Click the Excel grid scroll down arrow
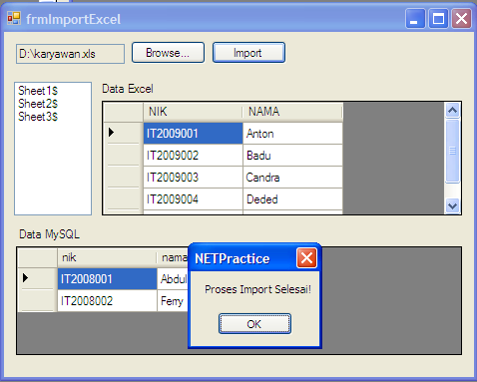The height and width of the screenshot is (382, 477). [452, 205]
